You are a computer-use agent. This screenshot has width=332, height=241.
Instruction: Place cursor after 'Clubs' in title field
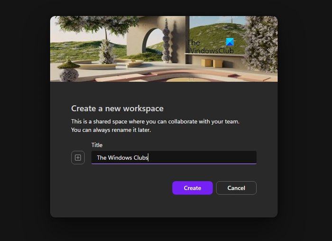[x=148, y=158]
